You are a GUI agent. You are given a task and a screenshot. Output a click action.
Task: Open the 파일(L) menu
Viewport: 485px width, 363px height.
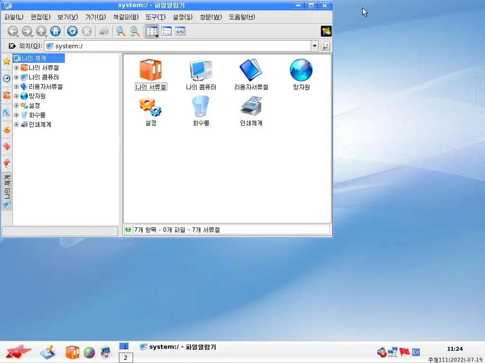(x=14, y=17)
